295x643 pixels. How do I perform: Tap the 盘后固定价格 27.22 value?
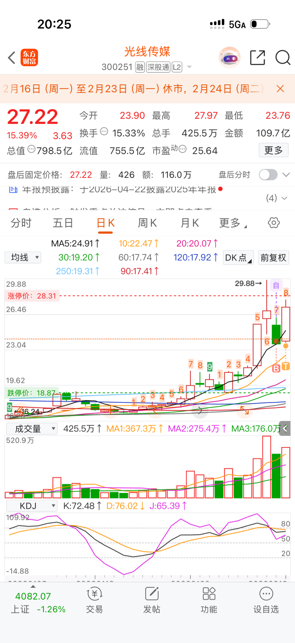(81, 175)
